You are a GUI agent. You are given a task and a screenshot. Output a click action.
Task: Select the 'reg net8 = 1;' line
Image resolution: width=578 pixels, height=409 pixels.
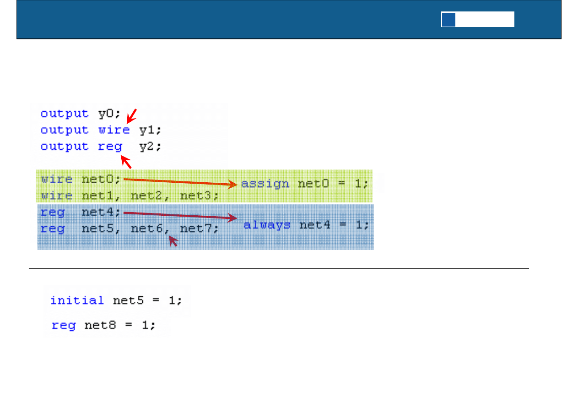[x=103, y=326]
